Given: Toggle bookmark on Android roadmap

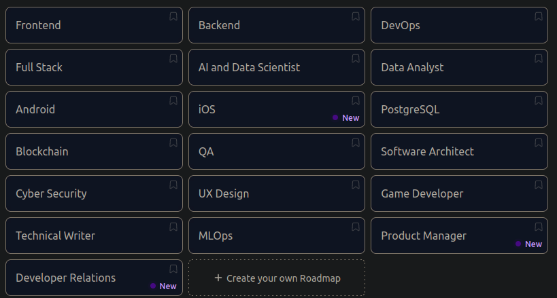Looking at the screenshot, I should tap(173, 101).
